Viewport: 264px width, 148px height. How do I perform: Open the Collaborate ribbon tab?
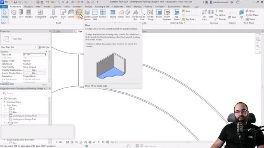tap(118, 7)
